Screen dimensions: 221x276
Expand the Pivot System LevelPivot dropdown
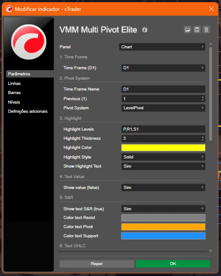point(163,108)
